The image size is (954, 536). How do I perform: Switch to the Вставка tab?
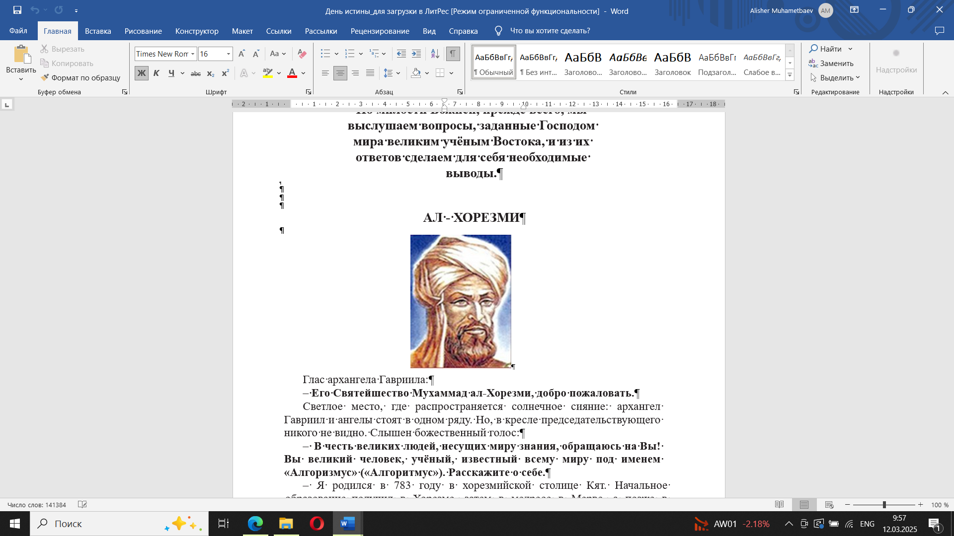coord(98,31)
